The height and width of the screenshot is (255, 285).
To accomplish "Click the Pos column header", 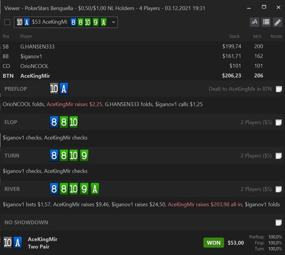I will click(6, 36).
